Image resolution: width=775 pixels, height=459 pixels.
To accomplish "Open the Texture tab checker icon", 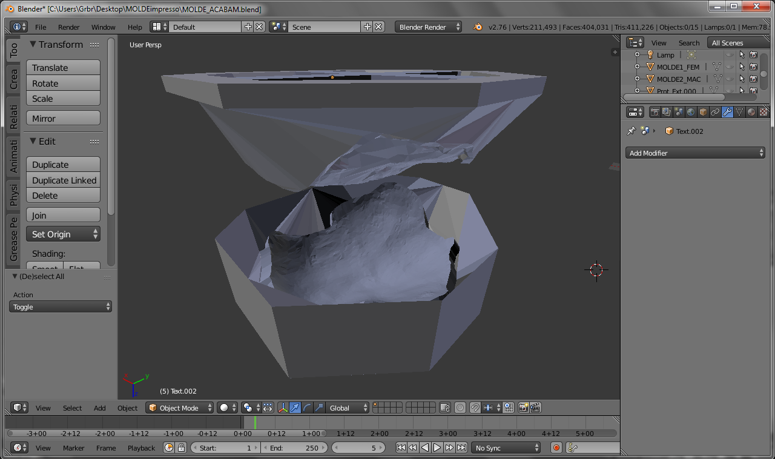I will point(763,112).
